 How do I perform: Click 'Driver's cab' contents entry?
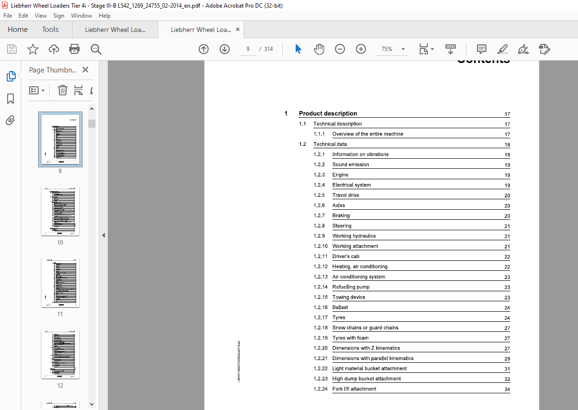[x=346, y=256]
